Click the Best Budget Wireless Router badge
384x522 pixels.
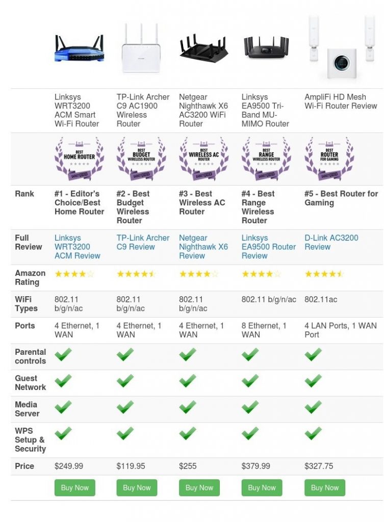click(141, 159)
